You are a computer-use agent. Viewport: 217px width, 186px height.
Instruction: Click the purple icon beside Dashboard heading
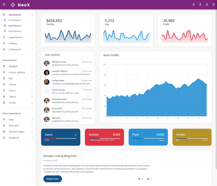[x=4, y=15]
